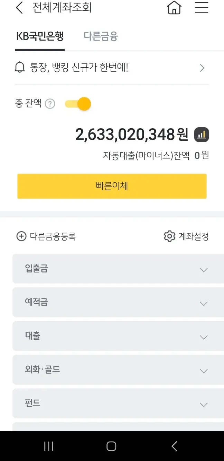This screenshot has height=461, width=224.
Task: Go to home via house icon
Action: (174, 8)
